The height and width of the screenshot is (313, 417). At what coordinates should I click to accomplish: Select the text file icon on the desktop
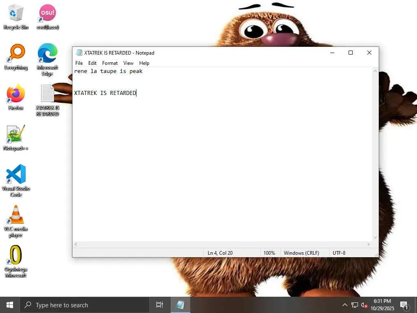tap(48, 100)
